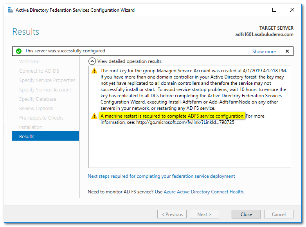Select the Results step in sidebar
Screen dimensions: 306x227
[x=45, y=136]
